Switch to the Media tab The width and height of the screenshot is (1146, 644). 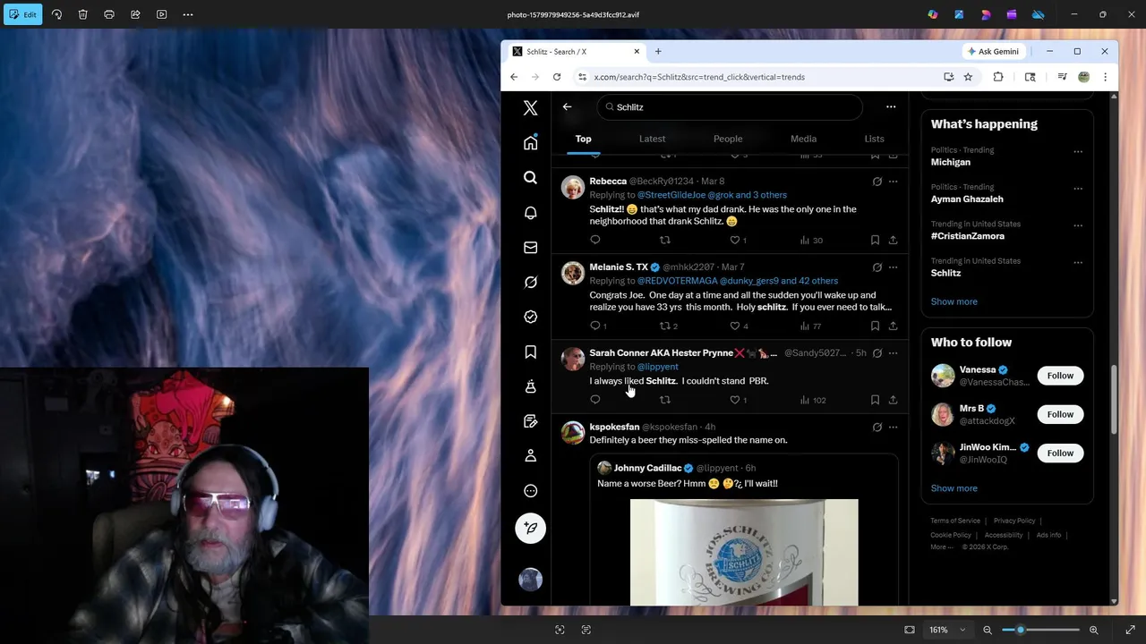tap(803, 139)
